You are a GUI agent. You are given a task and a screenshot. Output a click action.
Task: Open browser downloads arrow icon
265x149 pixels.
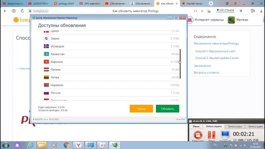point(261,11)
